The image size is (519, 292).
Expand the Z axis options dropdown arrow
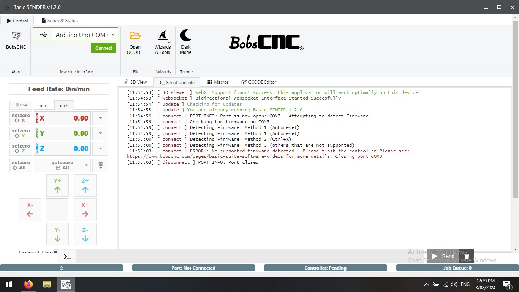[x=100, y=148]
